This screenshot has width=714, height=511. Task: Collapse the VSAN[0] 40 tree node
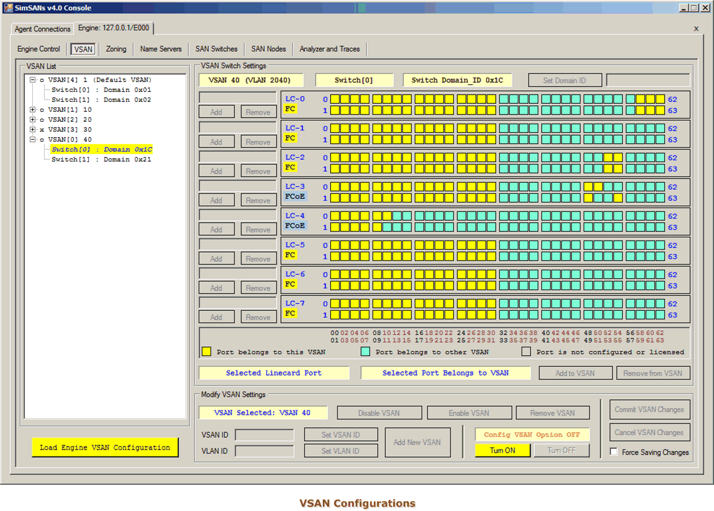pos(32,139)
